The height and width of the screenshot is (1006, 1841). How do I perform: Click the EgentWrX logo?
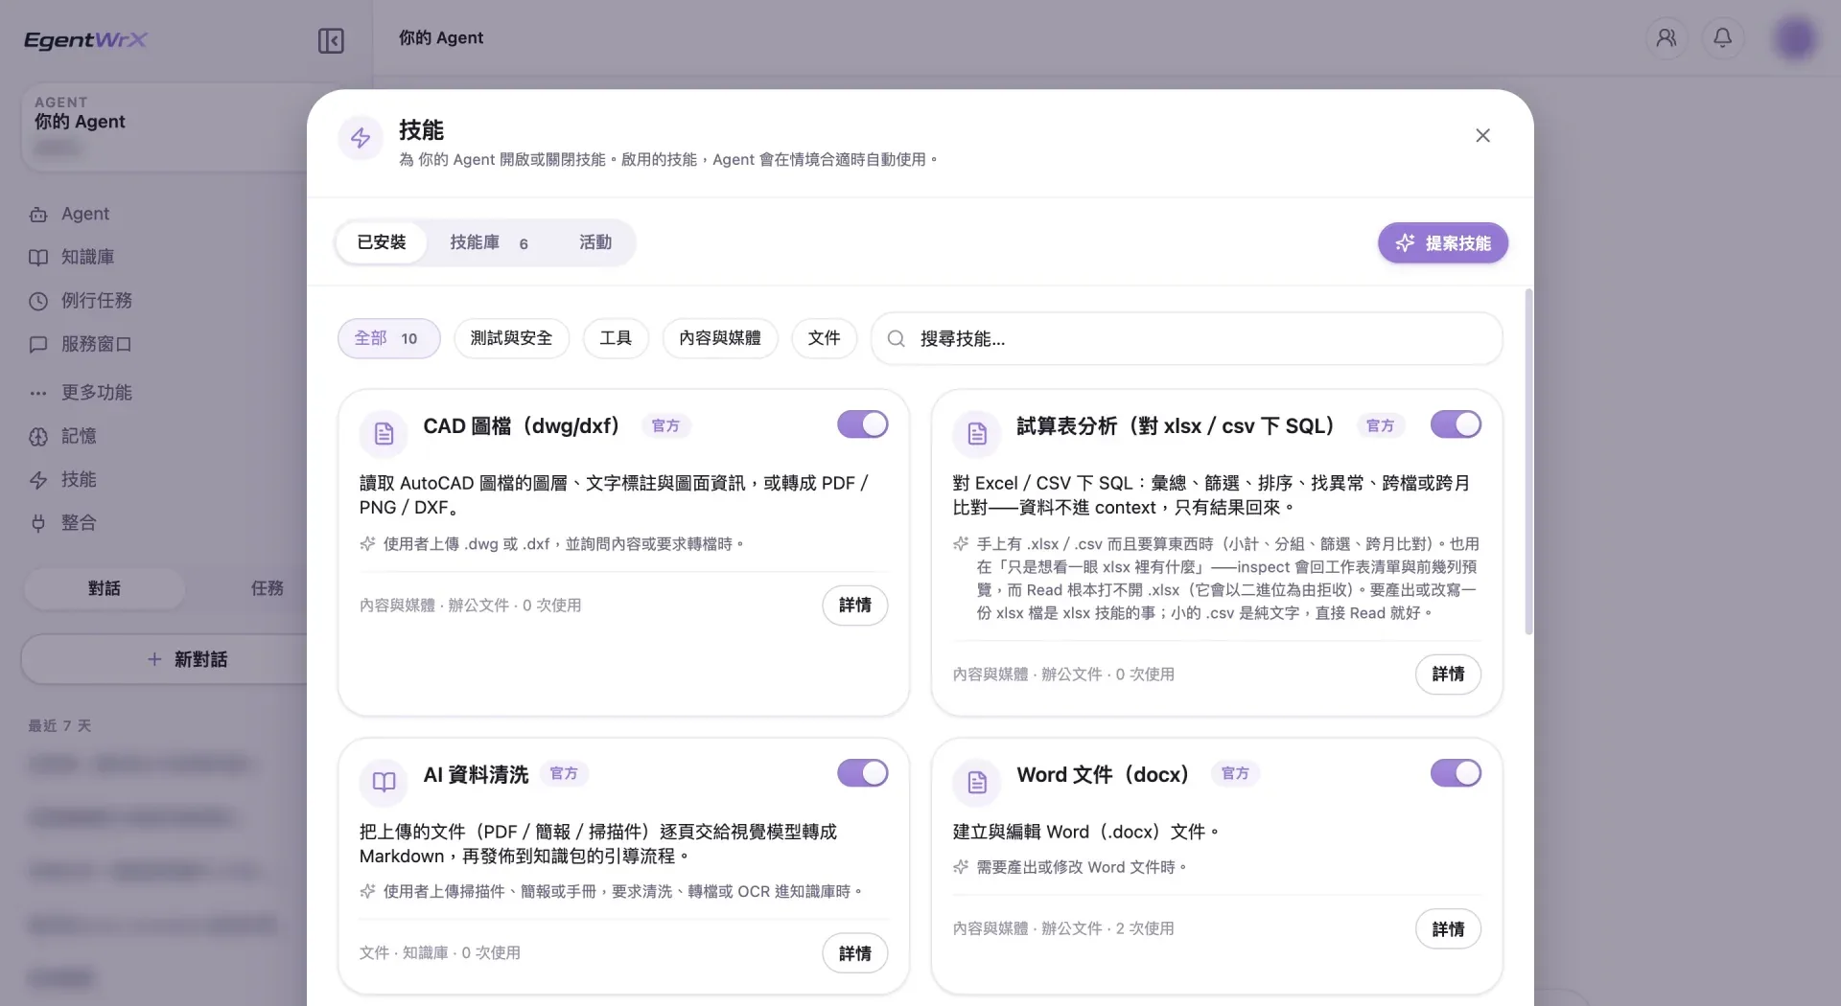point(85,39)
